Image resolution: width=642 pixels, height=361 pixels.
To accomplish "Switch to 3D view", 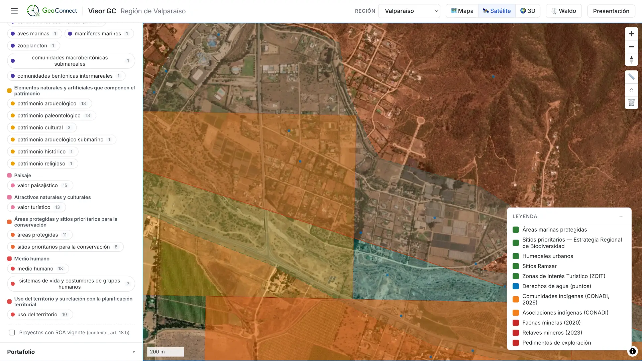I will (528, 11).
